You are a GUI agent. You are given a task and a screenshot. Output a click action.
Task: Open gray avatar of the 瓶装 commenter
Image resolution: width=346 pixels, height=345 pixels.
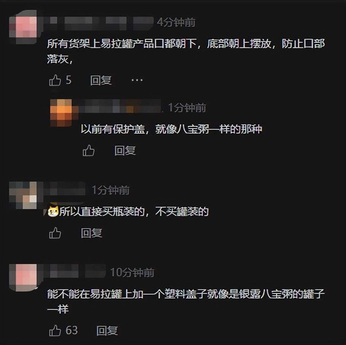coord(23,195)
